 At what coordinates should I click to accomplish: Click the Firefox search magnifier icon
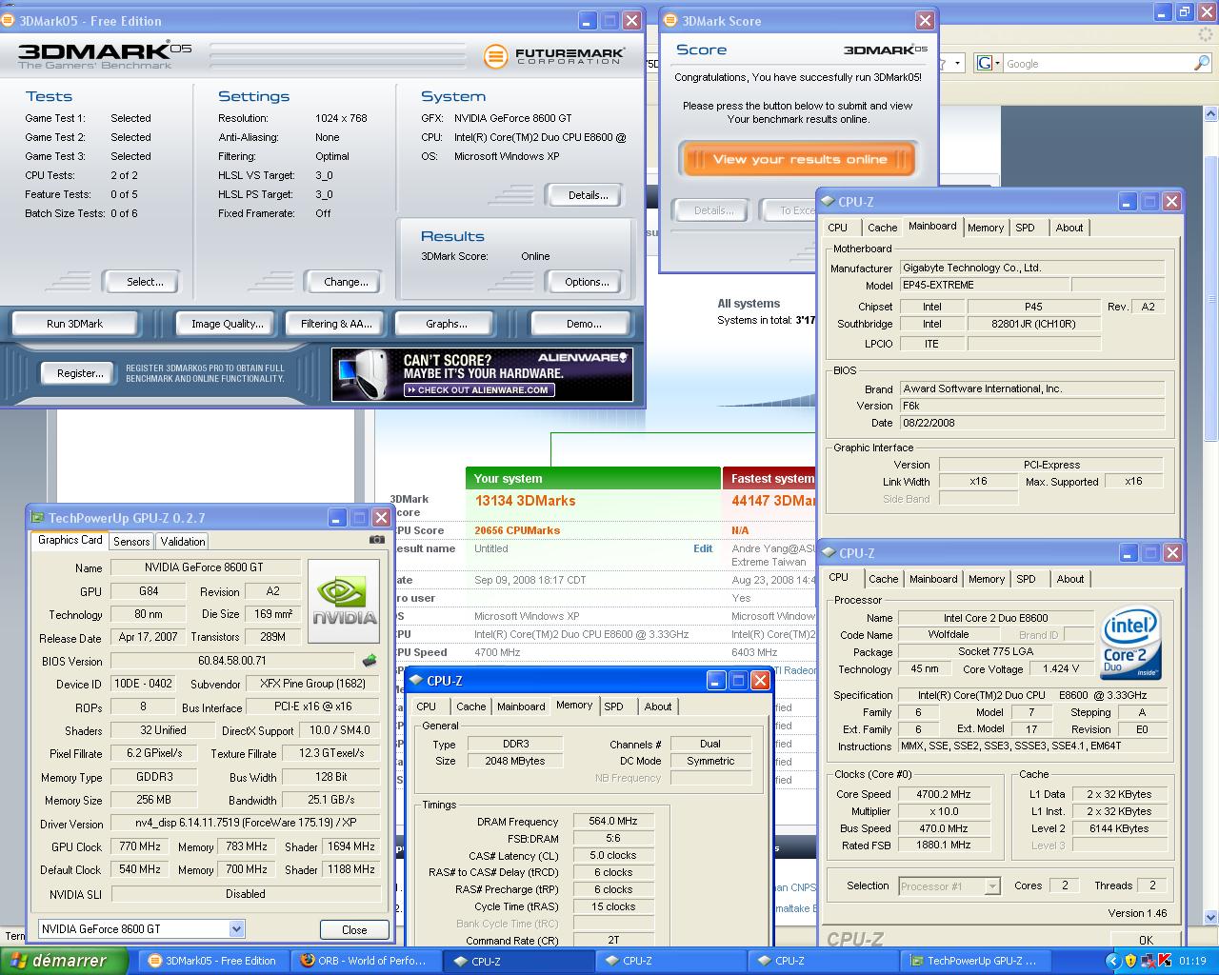pyautogui.click(x=1202, y=63)
